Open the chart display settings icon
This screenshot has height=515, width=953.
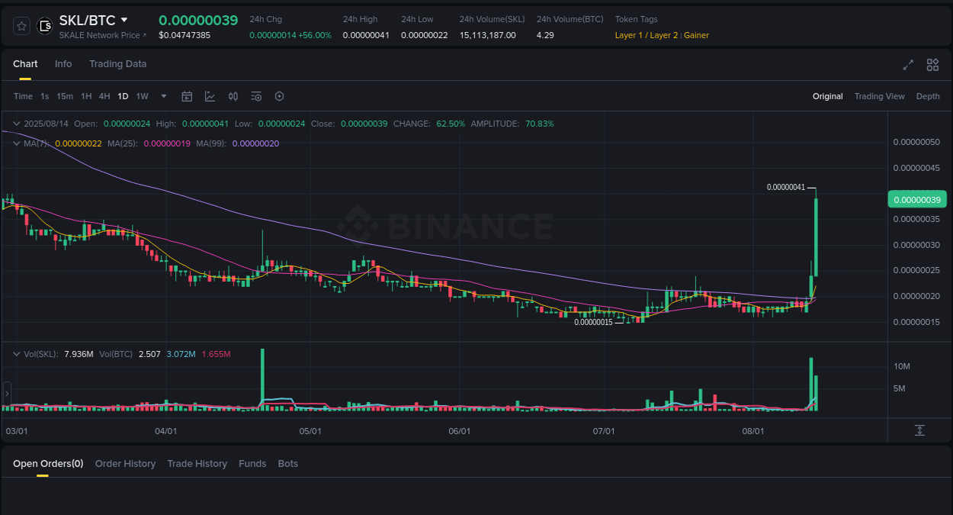click(x=256, y=96)
